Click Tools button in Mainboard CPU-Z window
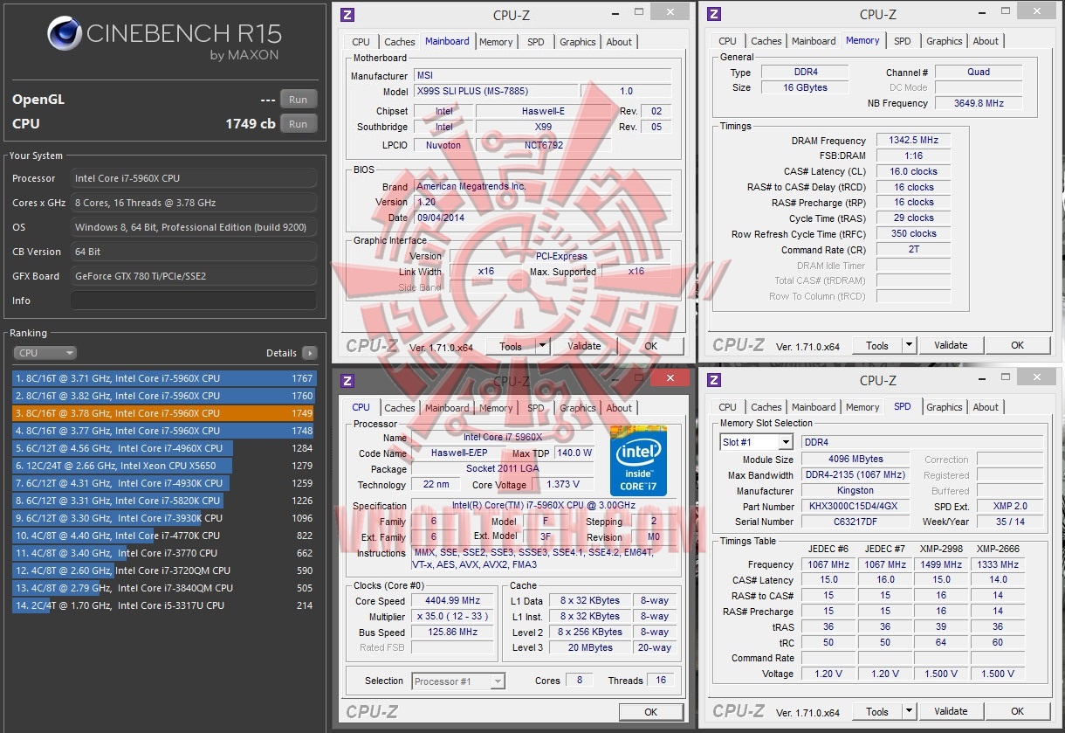The width and height of the screenshot is (1065, 733). pos(511,346)
